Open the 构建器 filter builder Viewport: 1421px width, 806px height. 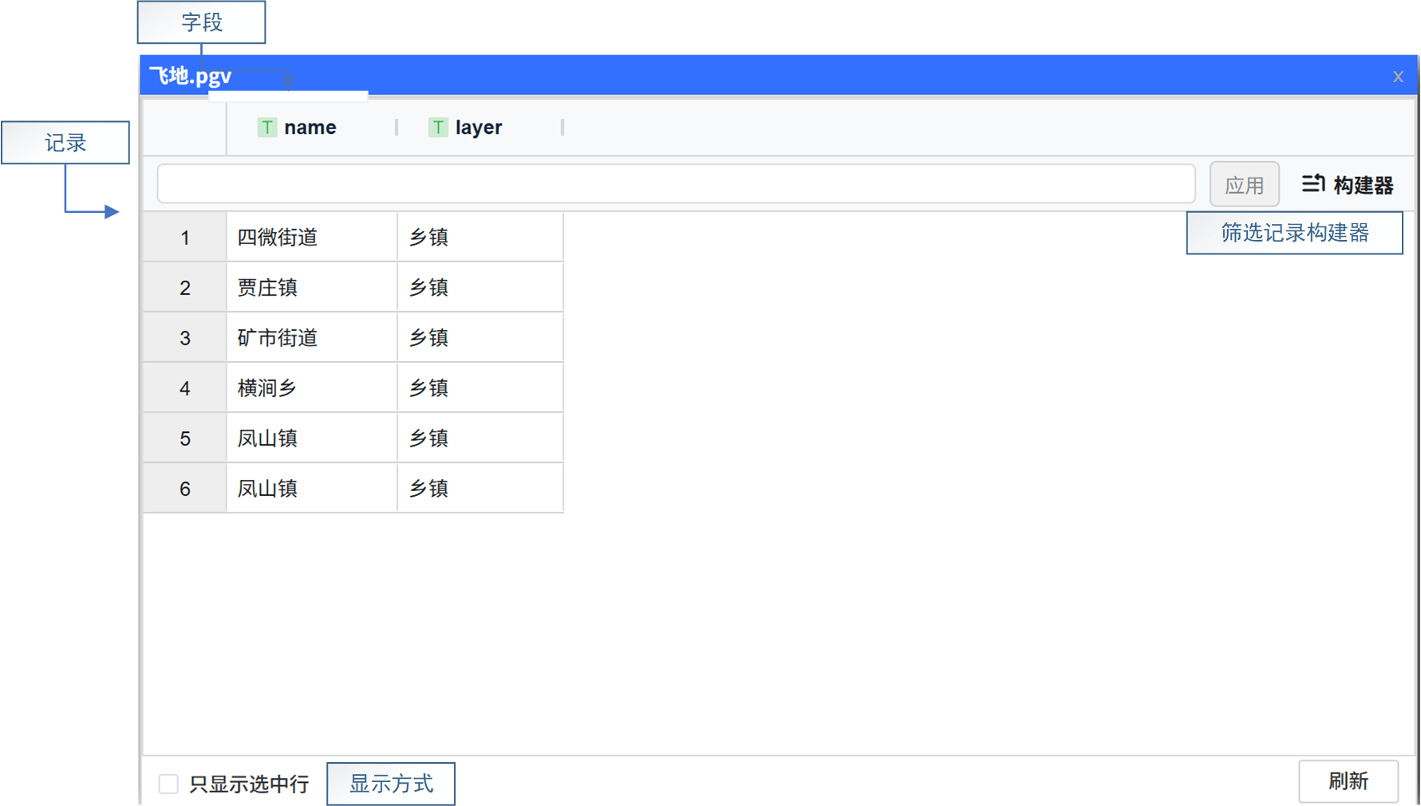coord(1362,185)
